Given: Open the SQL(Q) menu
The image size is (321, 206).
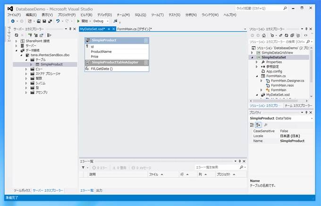Looking at the screenshot, I should pyautogui.click(x=141, y=15).
